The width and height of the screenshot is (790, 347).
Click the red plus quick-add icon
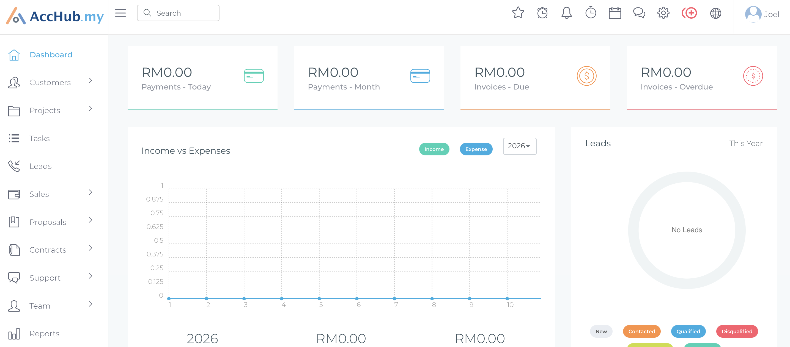click(x=689, y=13)
